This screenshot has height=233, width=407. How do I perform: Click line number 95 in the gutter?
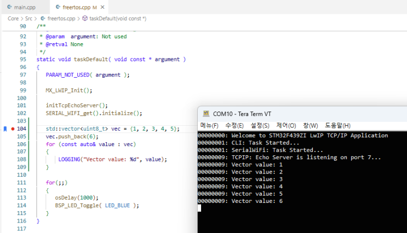[23, 60]
